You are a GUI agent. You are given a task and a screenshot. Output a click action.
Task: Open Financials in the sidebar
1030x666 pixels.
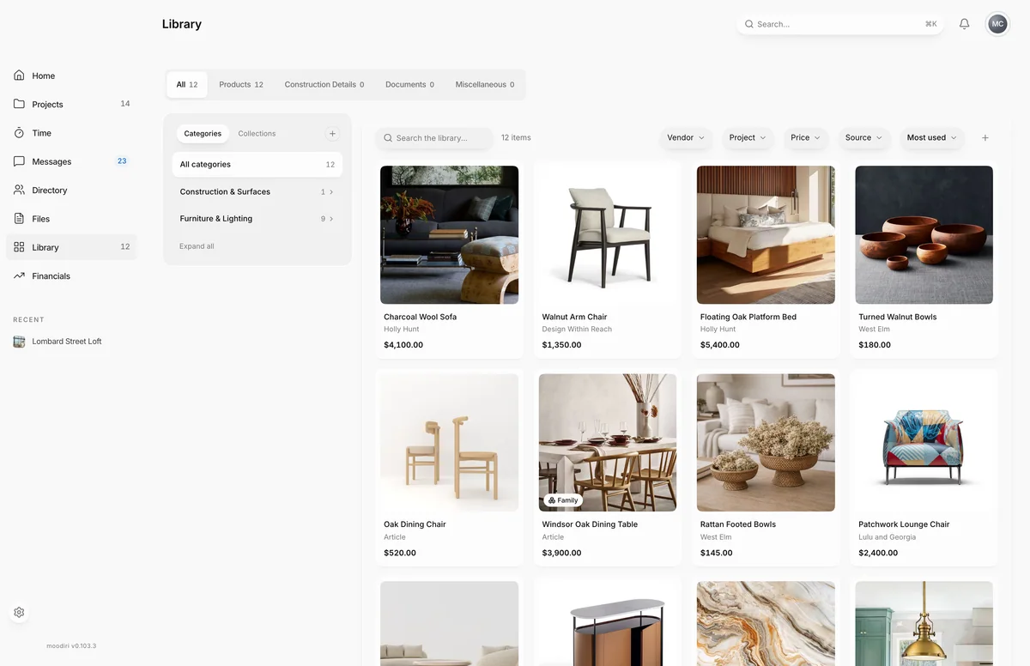pos(71,275)
